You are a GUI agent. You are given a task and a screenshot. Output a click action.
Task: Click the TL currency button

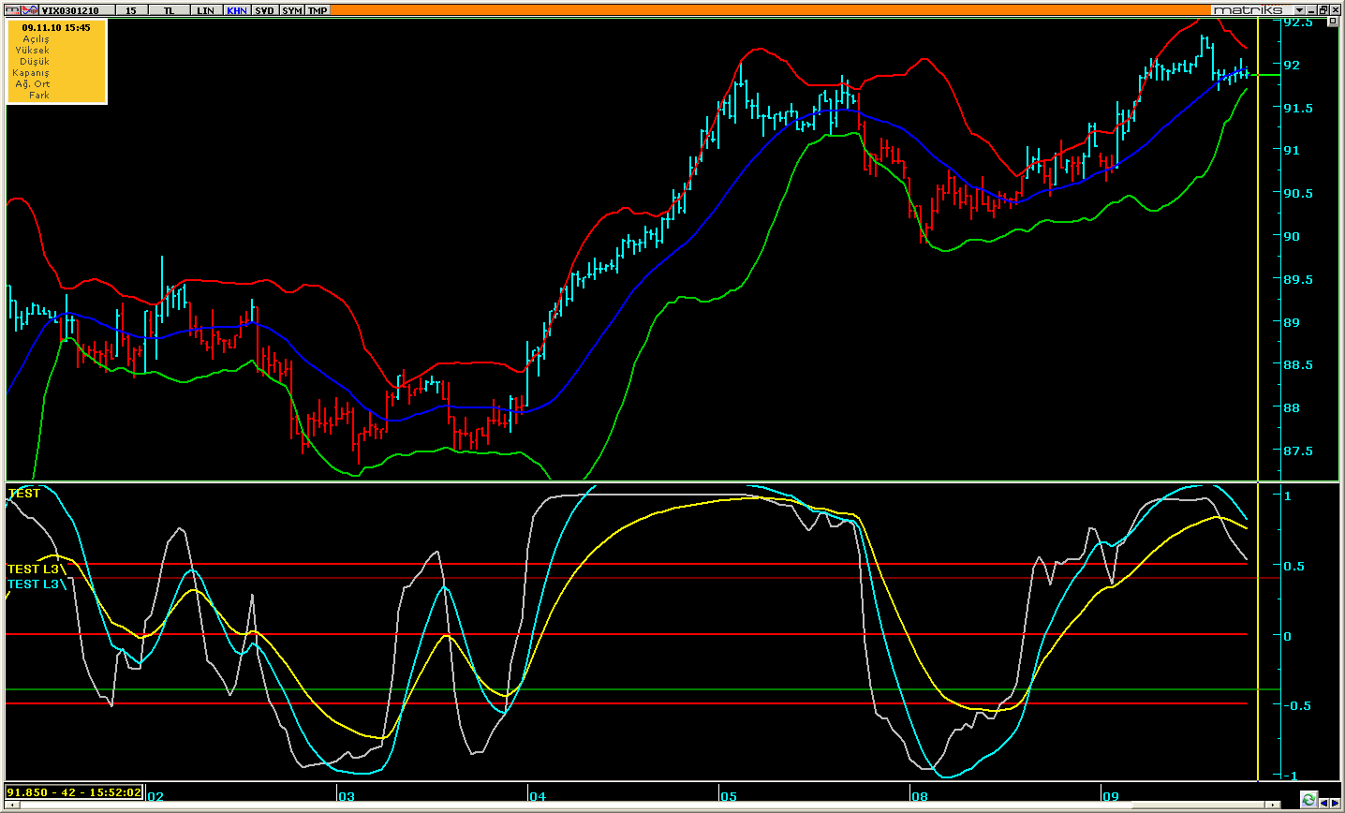(169, 10)
